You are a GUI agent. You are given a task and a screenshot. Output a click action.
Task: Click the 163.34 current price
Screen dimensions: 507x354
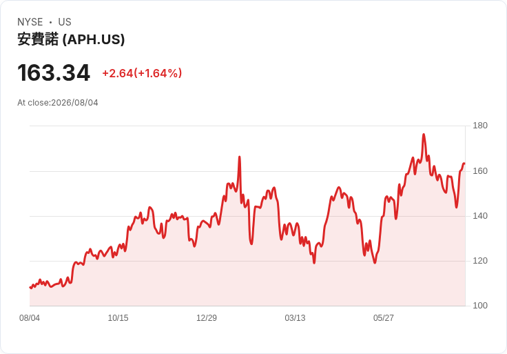point(54,73)
